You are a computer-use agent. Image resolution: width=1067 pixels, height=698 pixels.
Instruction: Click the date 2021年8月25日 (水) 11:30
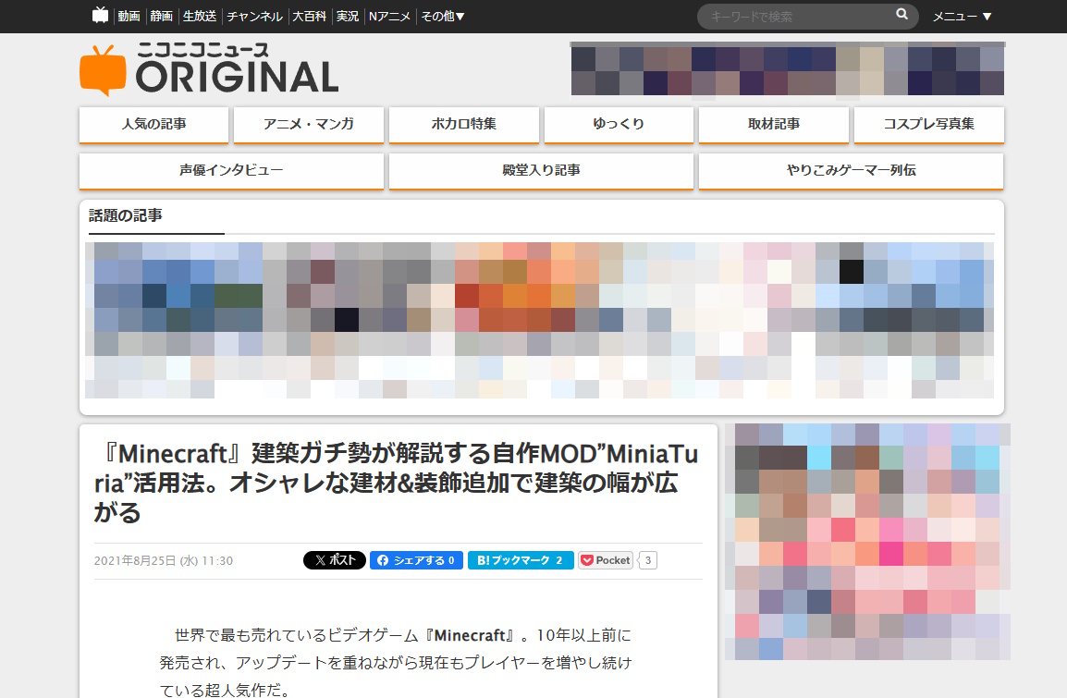point(164,560)
